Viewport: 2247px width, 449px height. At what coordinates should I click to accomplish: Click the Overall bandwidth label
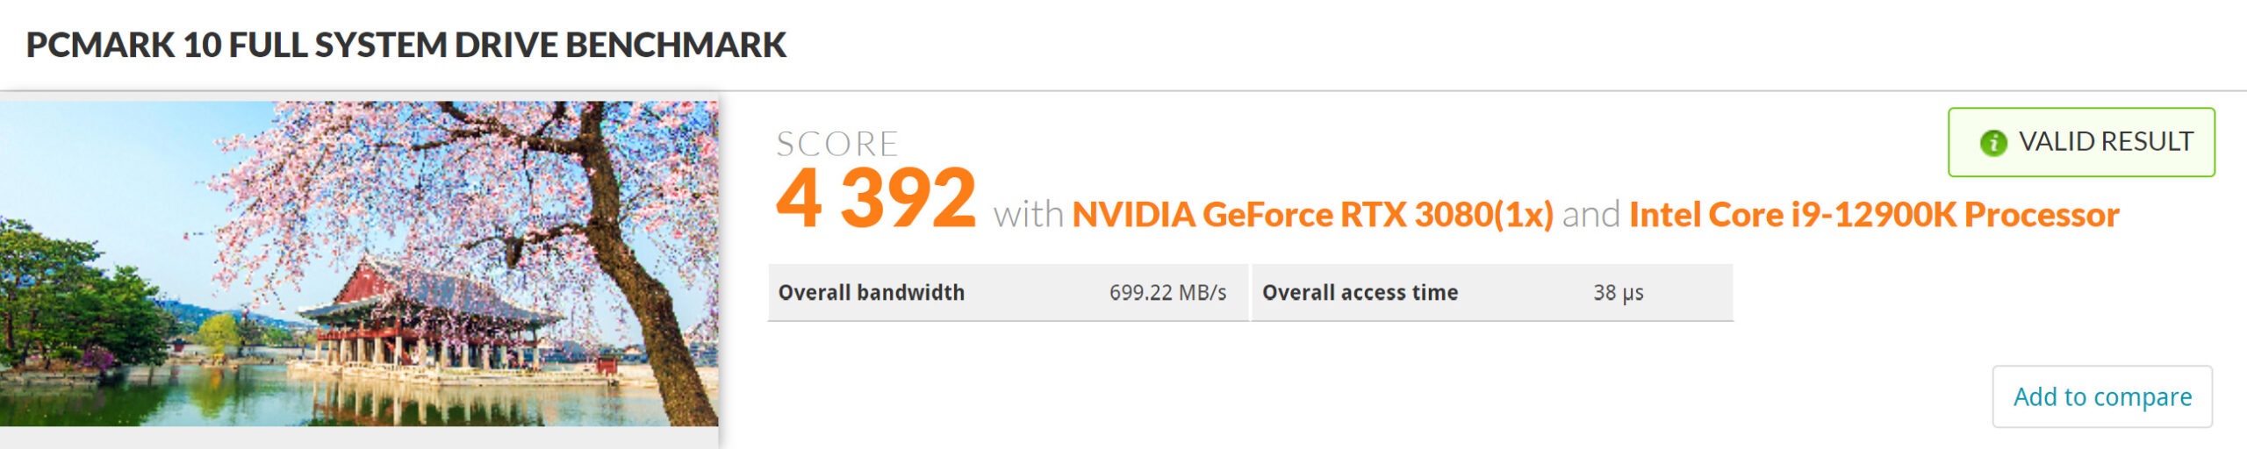point(871,293)
